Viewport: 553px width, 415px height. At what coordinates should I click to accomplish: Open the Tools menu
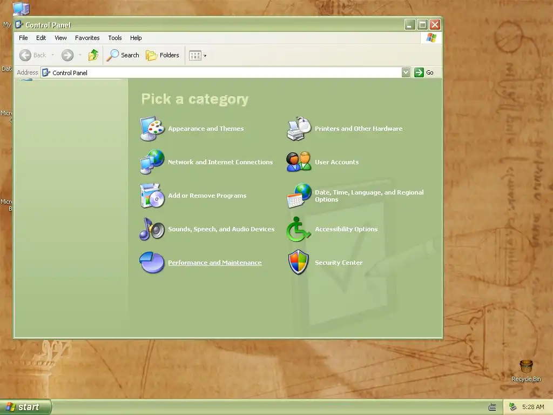click(x=115, y=38)
